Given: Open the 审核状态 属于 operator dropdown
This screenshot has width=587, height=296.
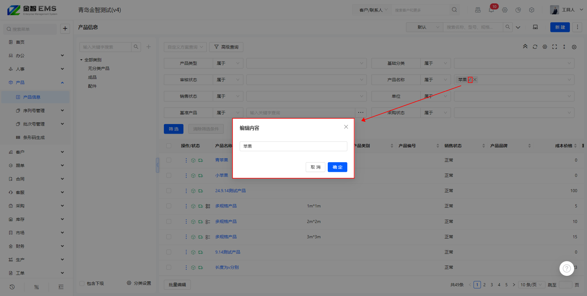Looking at the screenshot, I should [228, 80].
